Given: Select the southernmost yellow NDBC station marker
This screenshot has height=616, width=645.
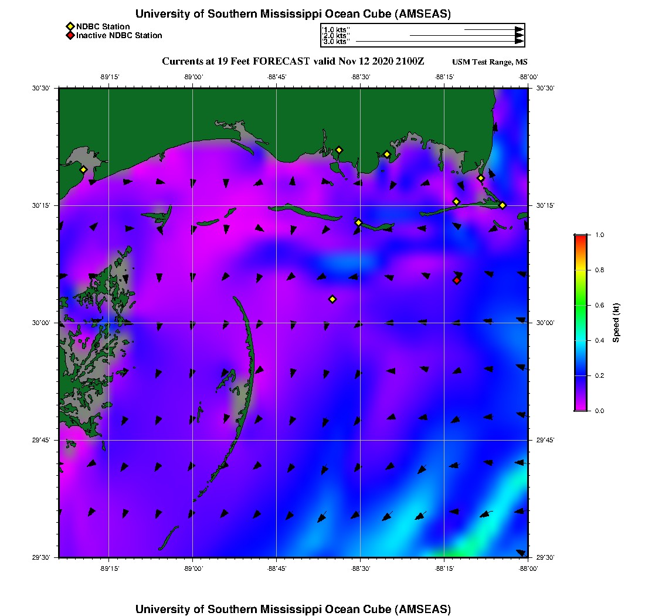Looking at the screenshot, I should pos(332,299).
